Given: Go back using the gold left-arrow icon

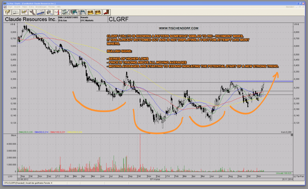Looking at the screenshot, I should [91, 12].
